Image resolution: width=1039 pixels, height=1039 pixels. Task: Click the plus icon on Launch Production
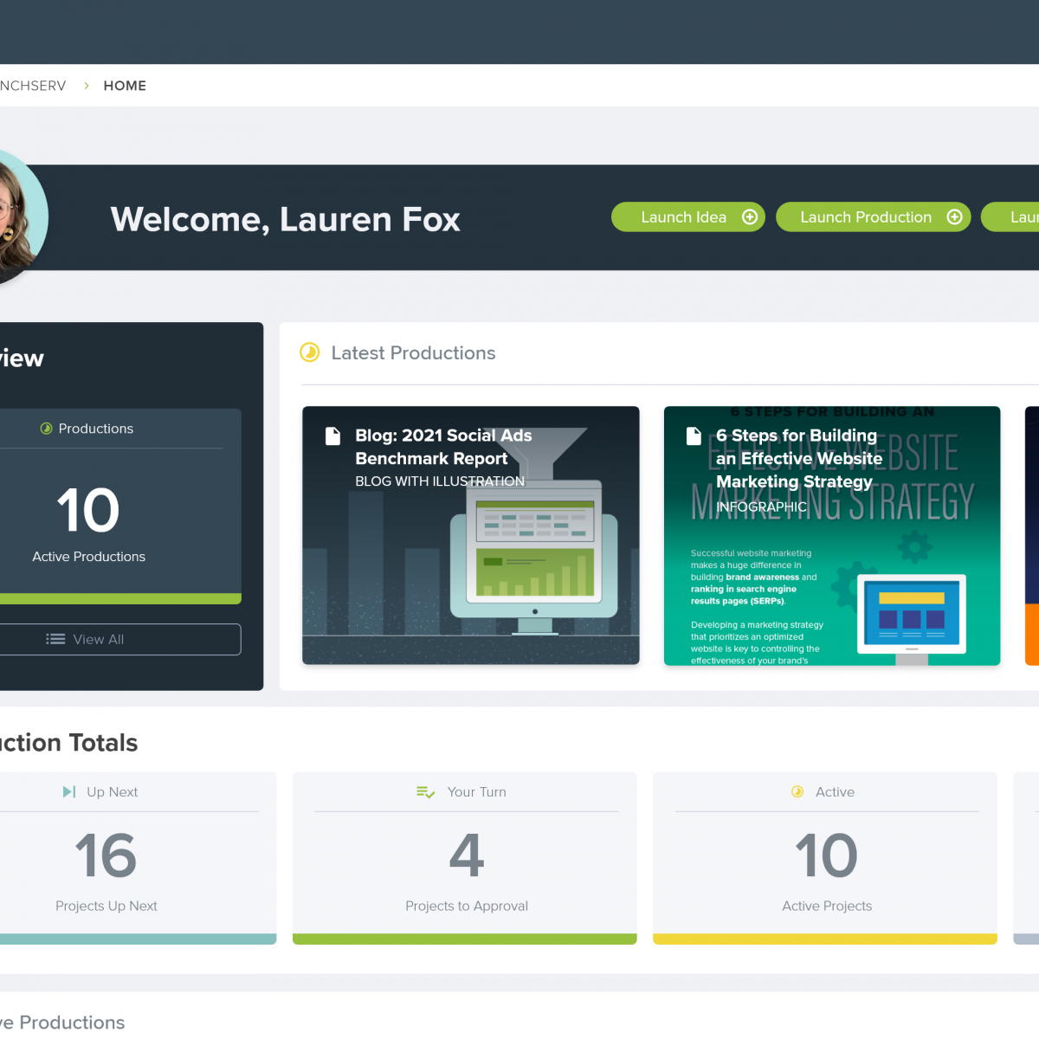tap(954, 217)
